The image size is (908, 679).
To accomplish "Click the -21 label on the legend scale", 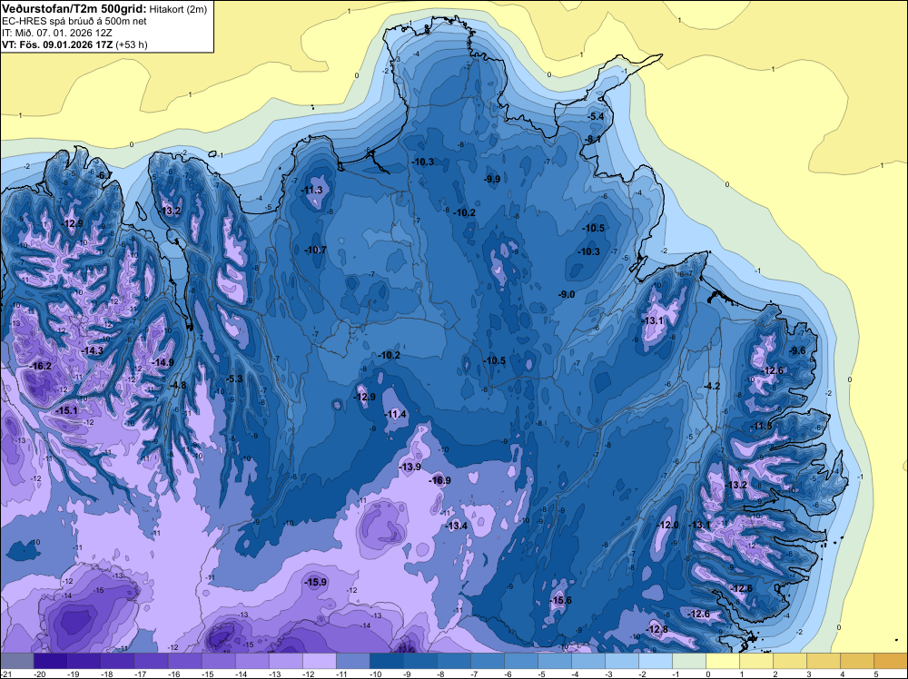I will point(6,674).
